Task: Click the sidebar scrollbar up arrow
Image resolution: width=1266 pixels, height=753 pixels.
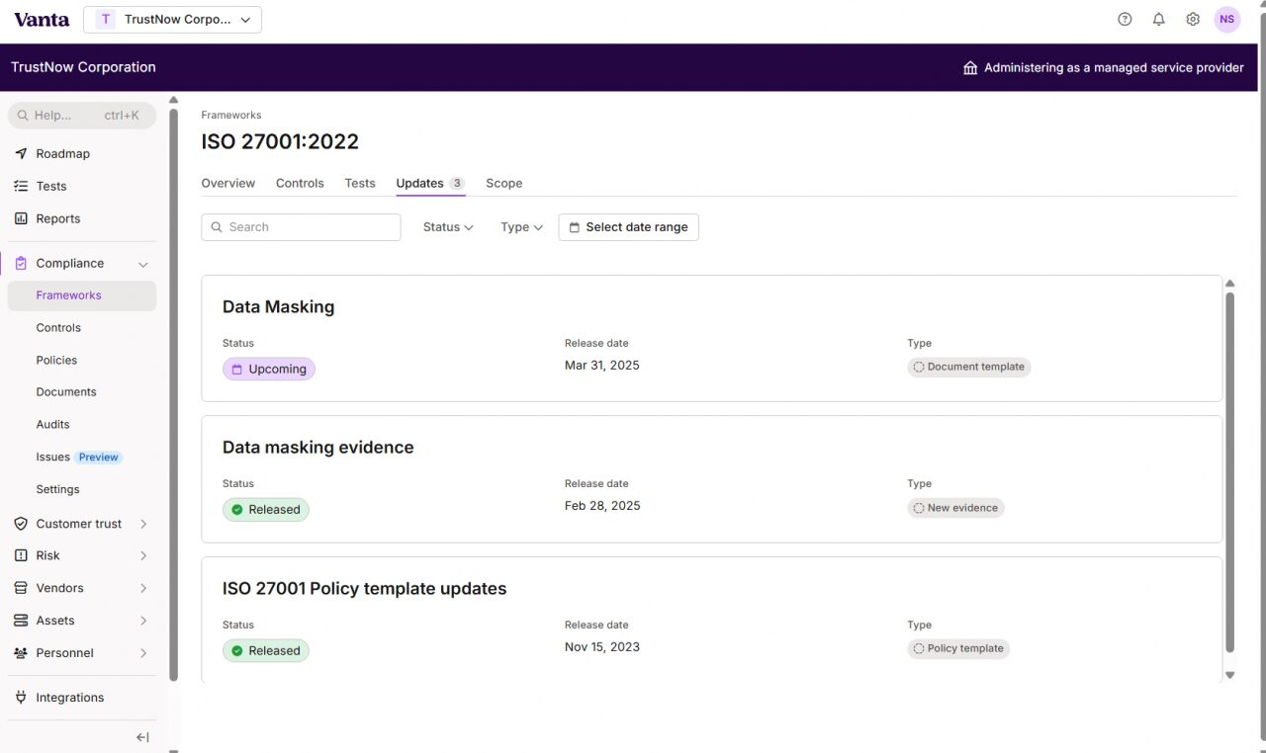Action: pos(174,100)
